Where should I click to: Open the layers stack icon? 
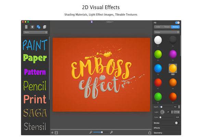(45, 27)
